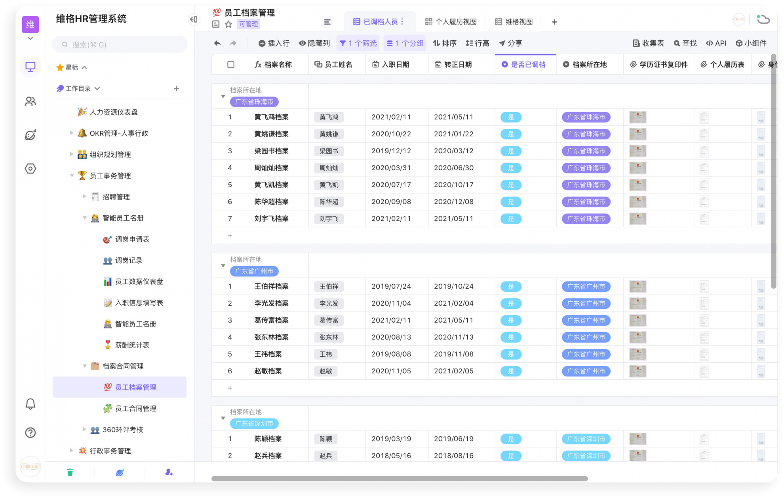
Task: Click the vertical scrollbar thumb
Action: tap(774, 170)
